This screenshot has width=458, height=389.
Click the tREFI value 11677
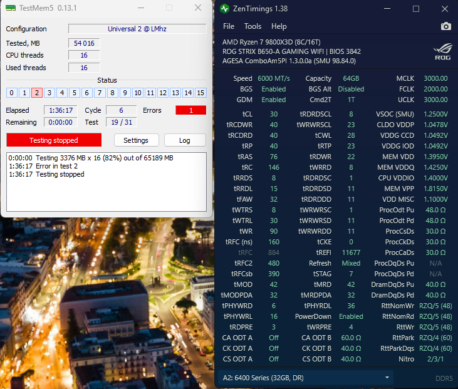coord(351,252)
